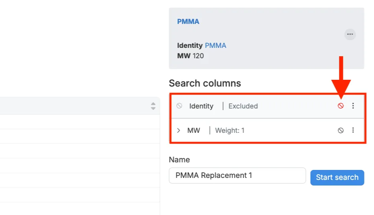Image resolution: width=374 pixels, height=215 pixels.
Task: Click the Excluded status text
Action: [243, 106]
